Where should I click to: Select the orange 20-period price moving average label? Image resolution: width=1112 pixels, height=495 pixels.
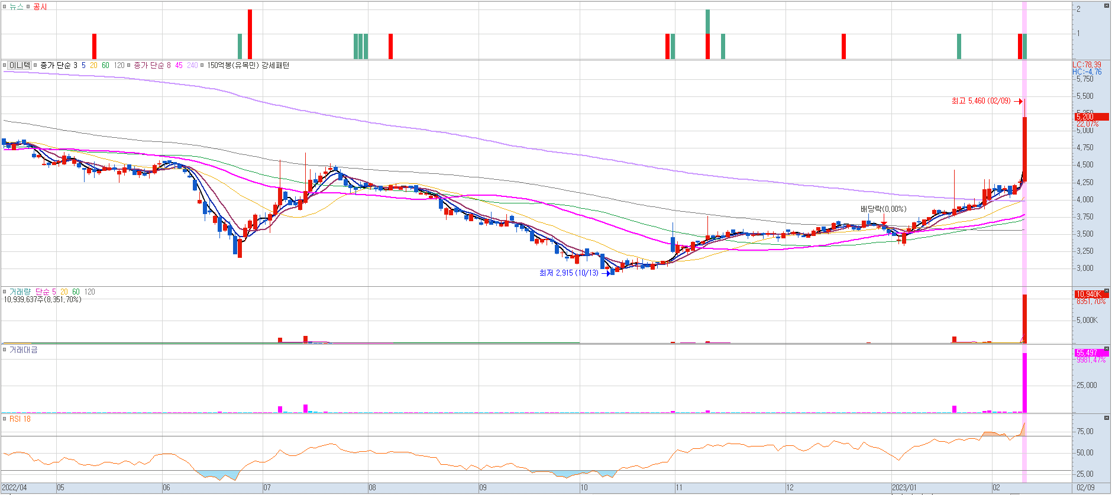93,65
